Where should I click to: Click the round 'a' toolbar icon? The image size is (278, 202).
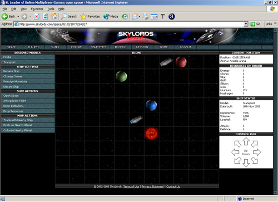172,17
